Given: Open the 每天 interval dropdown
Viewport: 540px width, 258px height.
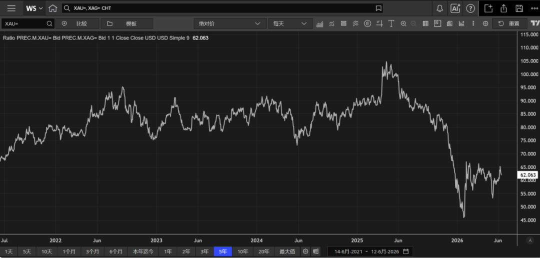Looking at the screenshot, I should click(290, 23).
